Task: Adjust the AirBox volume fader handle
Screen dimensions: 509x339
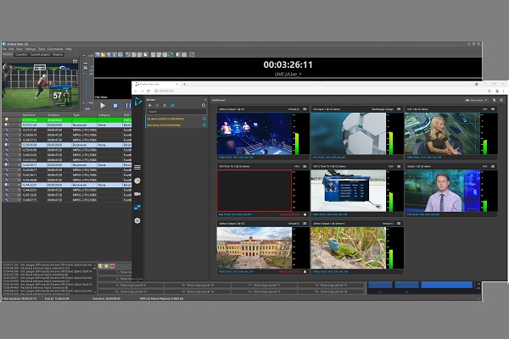Action: tap(86, 68)
